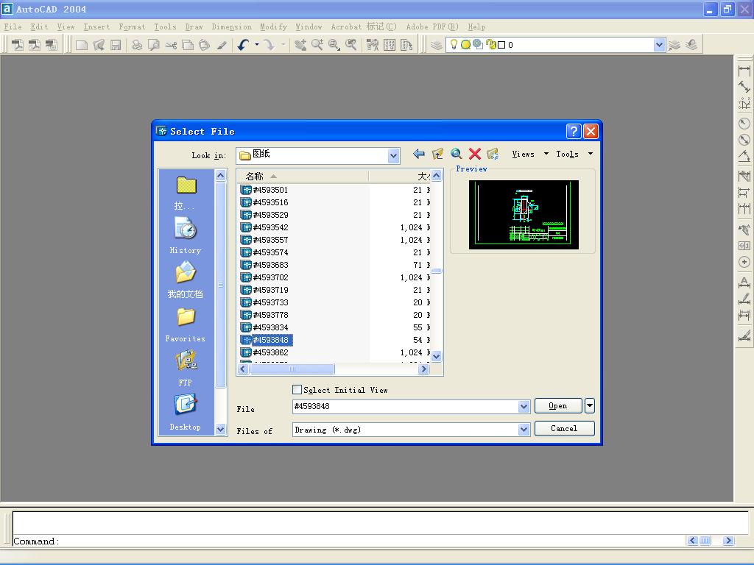Select the Continue Dimension tool
Image resolution: width=754 pixels, height=565 pixels.
point(744,209)
